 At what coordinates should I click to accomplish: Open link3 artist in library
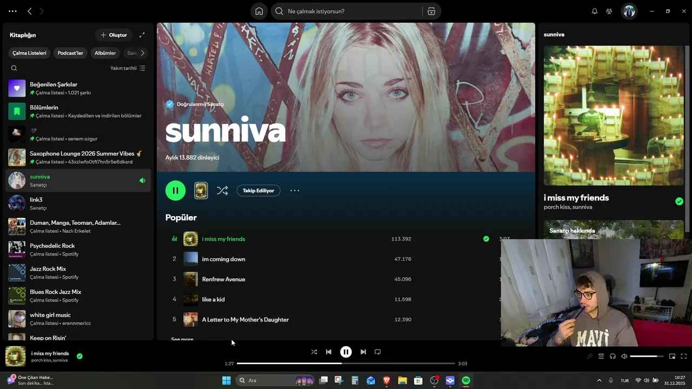(78, 204)
